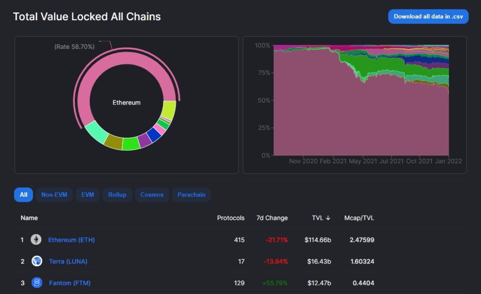481x294 pixels.
Task: Filter chains by Parachain
Action: (191, 195)
